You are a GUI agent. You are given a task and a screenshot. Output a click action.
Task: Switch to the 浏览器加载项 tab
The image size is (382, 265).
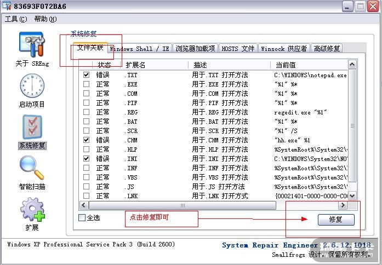(196, 49)
